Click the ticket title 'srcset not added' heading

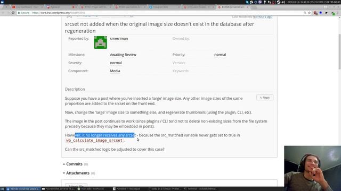tap(159, 27)
